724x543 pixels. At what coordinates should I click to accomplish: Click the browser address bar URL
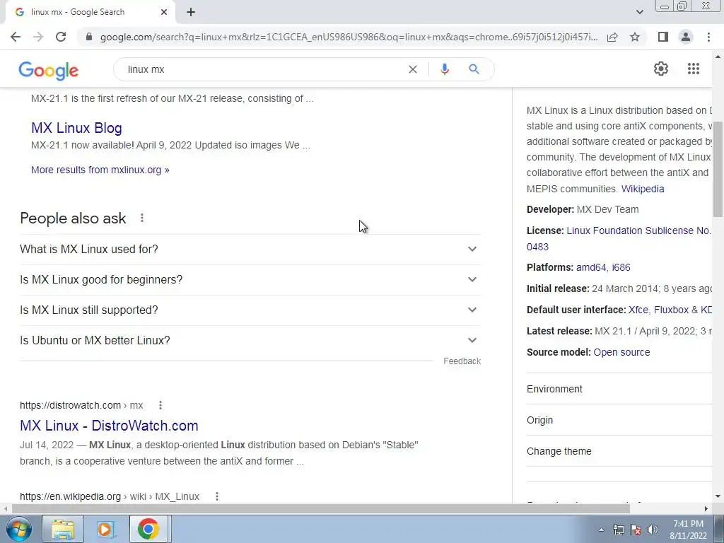tap(349, 37)
